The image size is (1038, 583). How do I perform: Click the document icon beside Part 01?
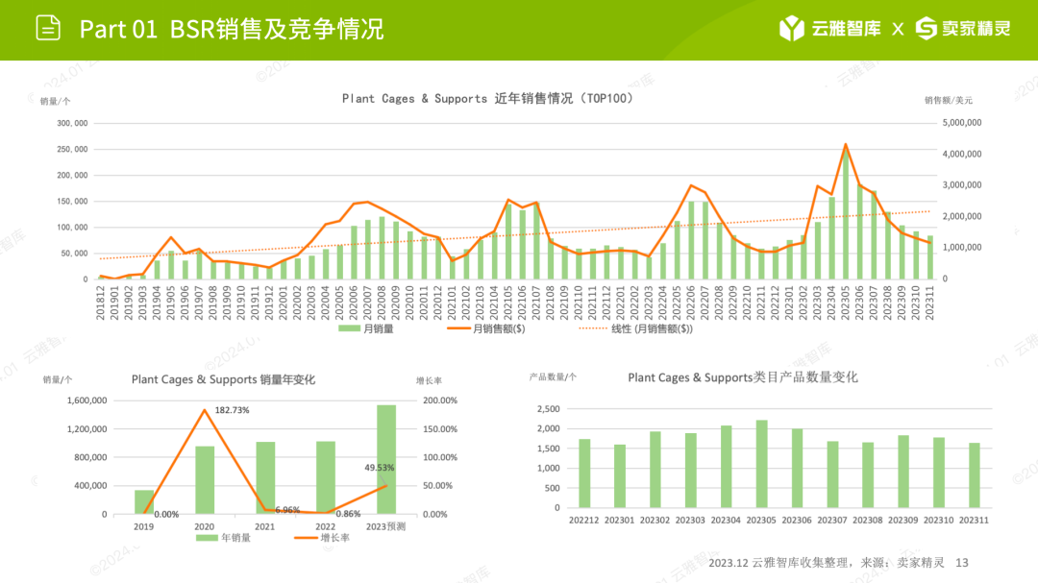[48, 29]
